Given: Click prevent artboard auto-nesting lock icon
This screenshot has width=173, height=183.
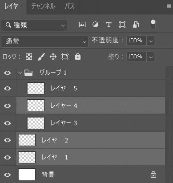Looking at the screenshot, I should pyautogui.click(x=65, y=57).
